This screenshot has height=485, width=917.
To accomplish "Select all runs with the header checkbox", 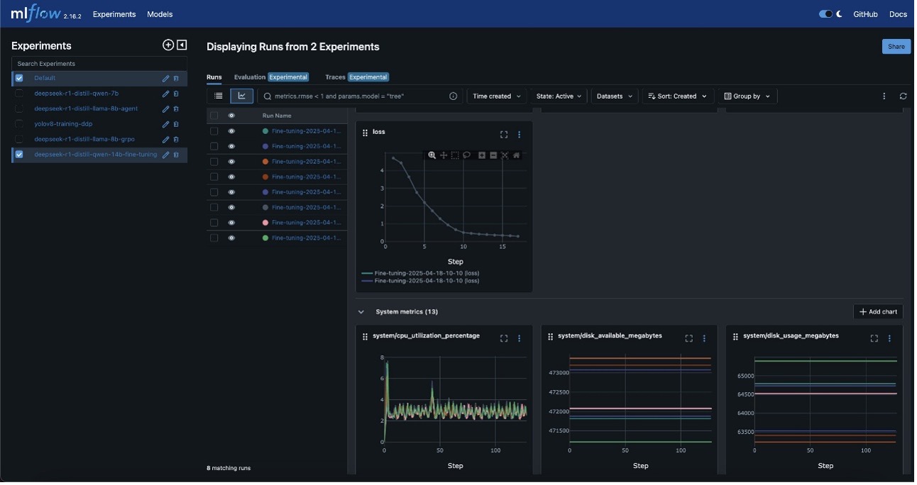I will click(x=214, y=116).
